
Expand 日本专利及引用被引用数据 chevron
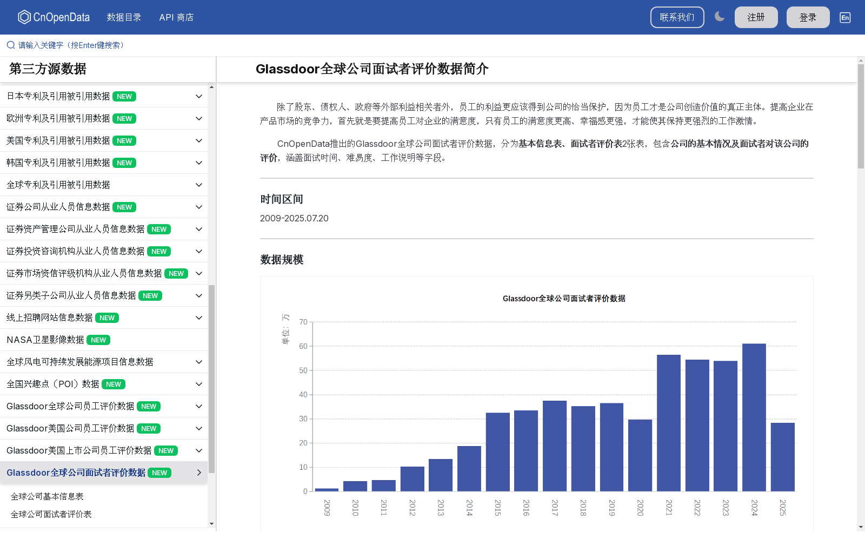pyautogui.click(x=199, y=96)
